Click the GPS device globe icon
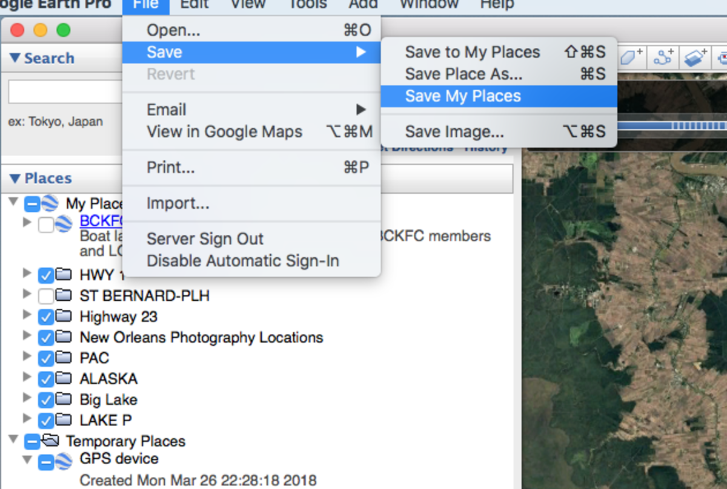 (64, 462)
